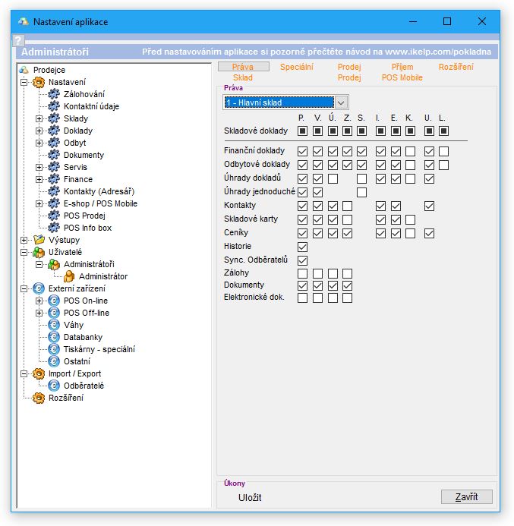Switch to the Speciální tab
This screenshot has width=514, height=526.
tap(296, 68)
